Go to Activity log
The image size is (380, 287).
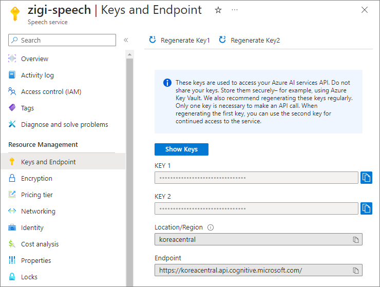tap(37, 75)
